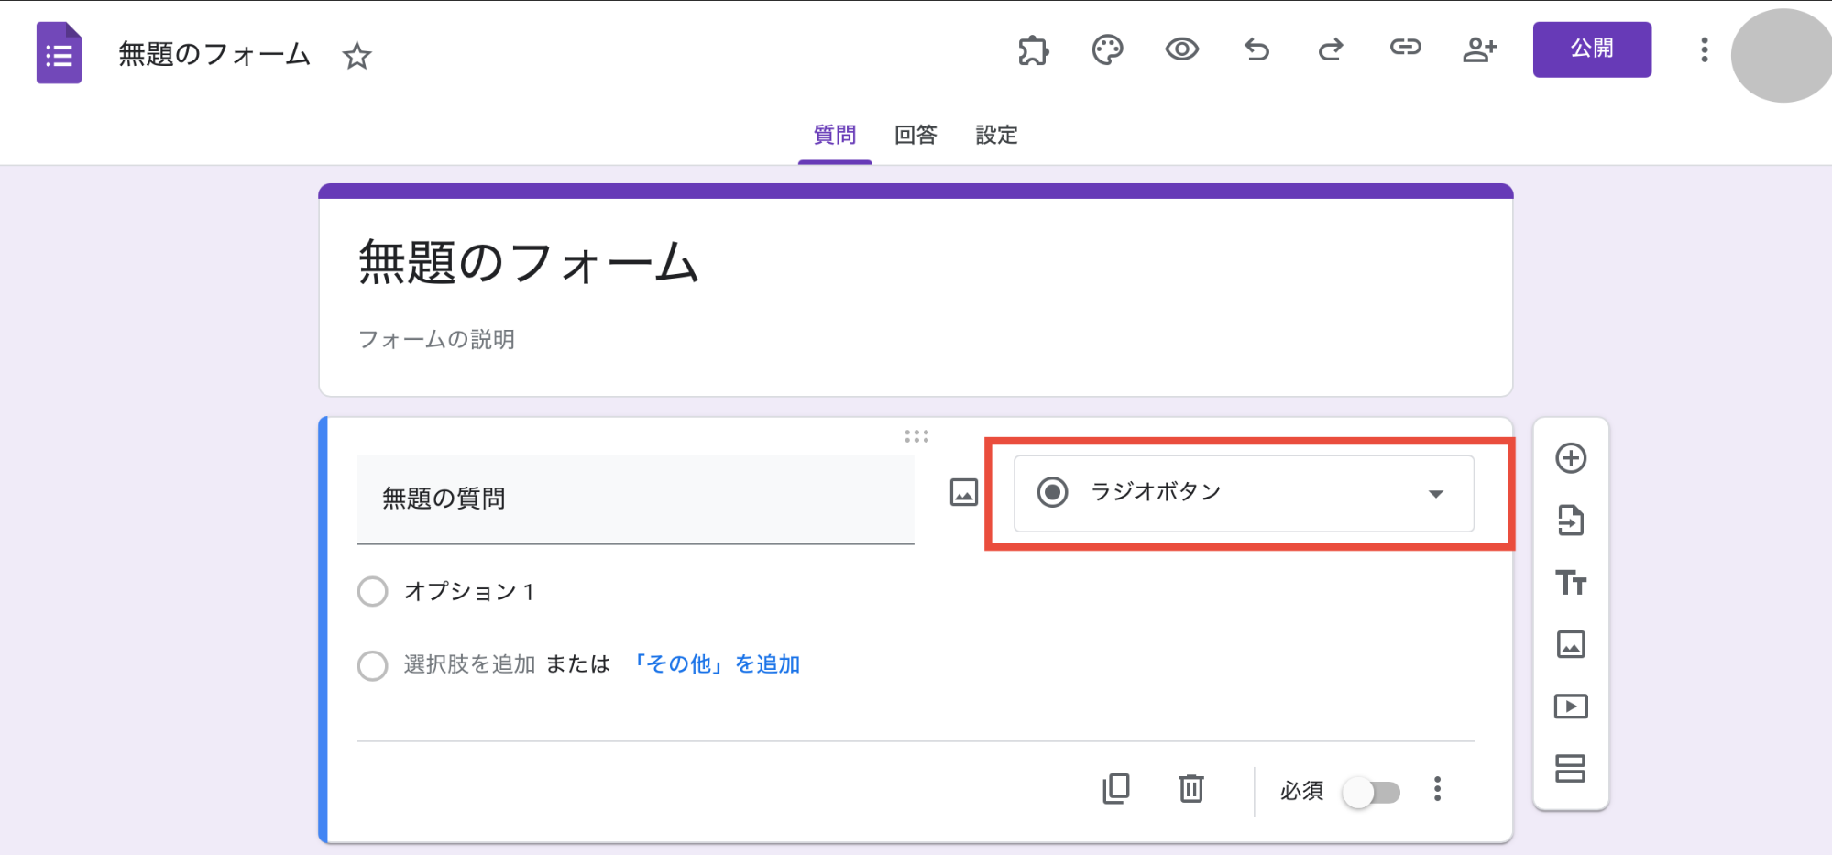Add a title and description block
This screenshot has height=855, width=1832.
pyautogui.click(x=1571, y=583)
